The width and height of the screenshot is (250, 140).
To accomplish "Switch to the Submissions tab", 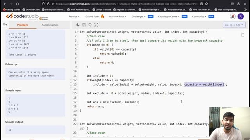I will [50, 25].
